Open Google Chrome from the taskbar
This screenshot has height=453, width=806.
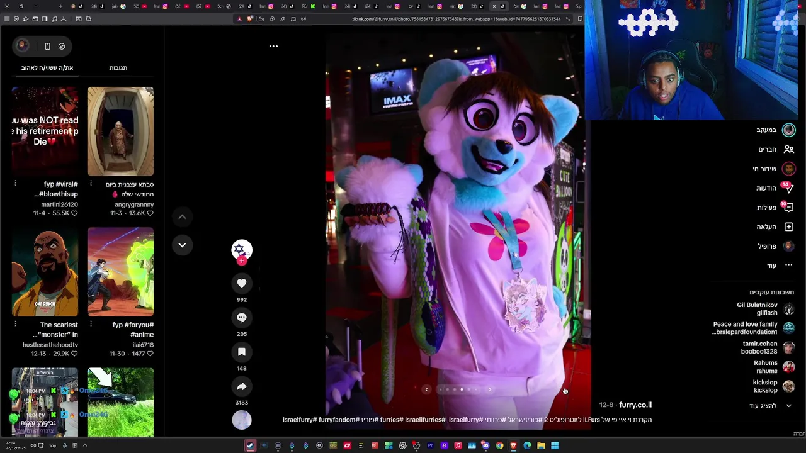point(500,445)
